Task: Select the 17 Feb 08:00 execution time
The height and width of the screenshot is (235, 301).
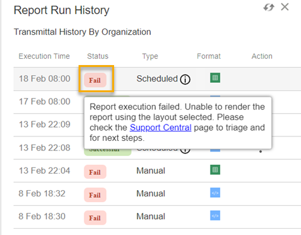Action: (44, 102)
